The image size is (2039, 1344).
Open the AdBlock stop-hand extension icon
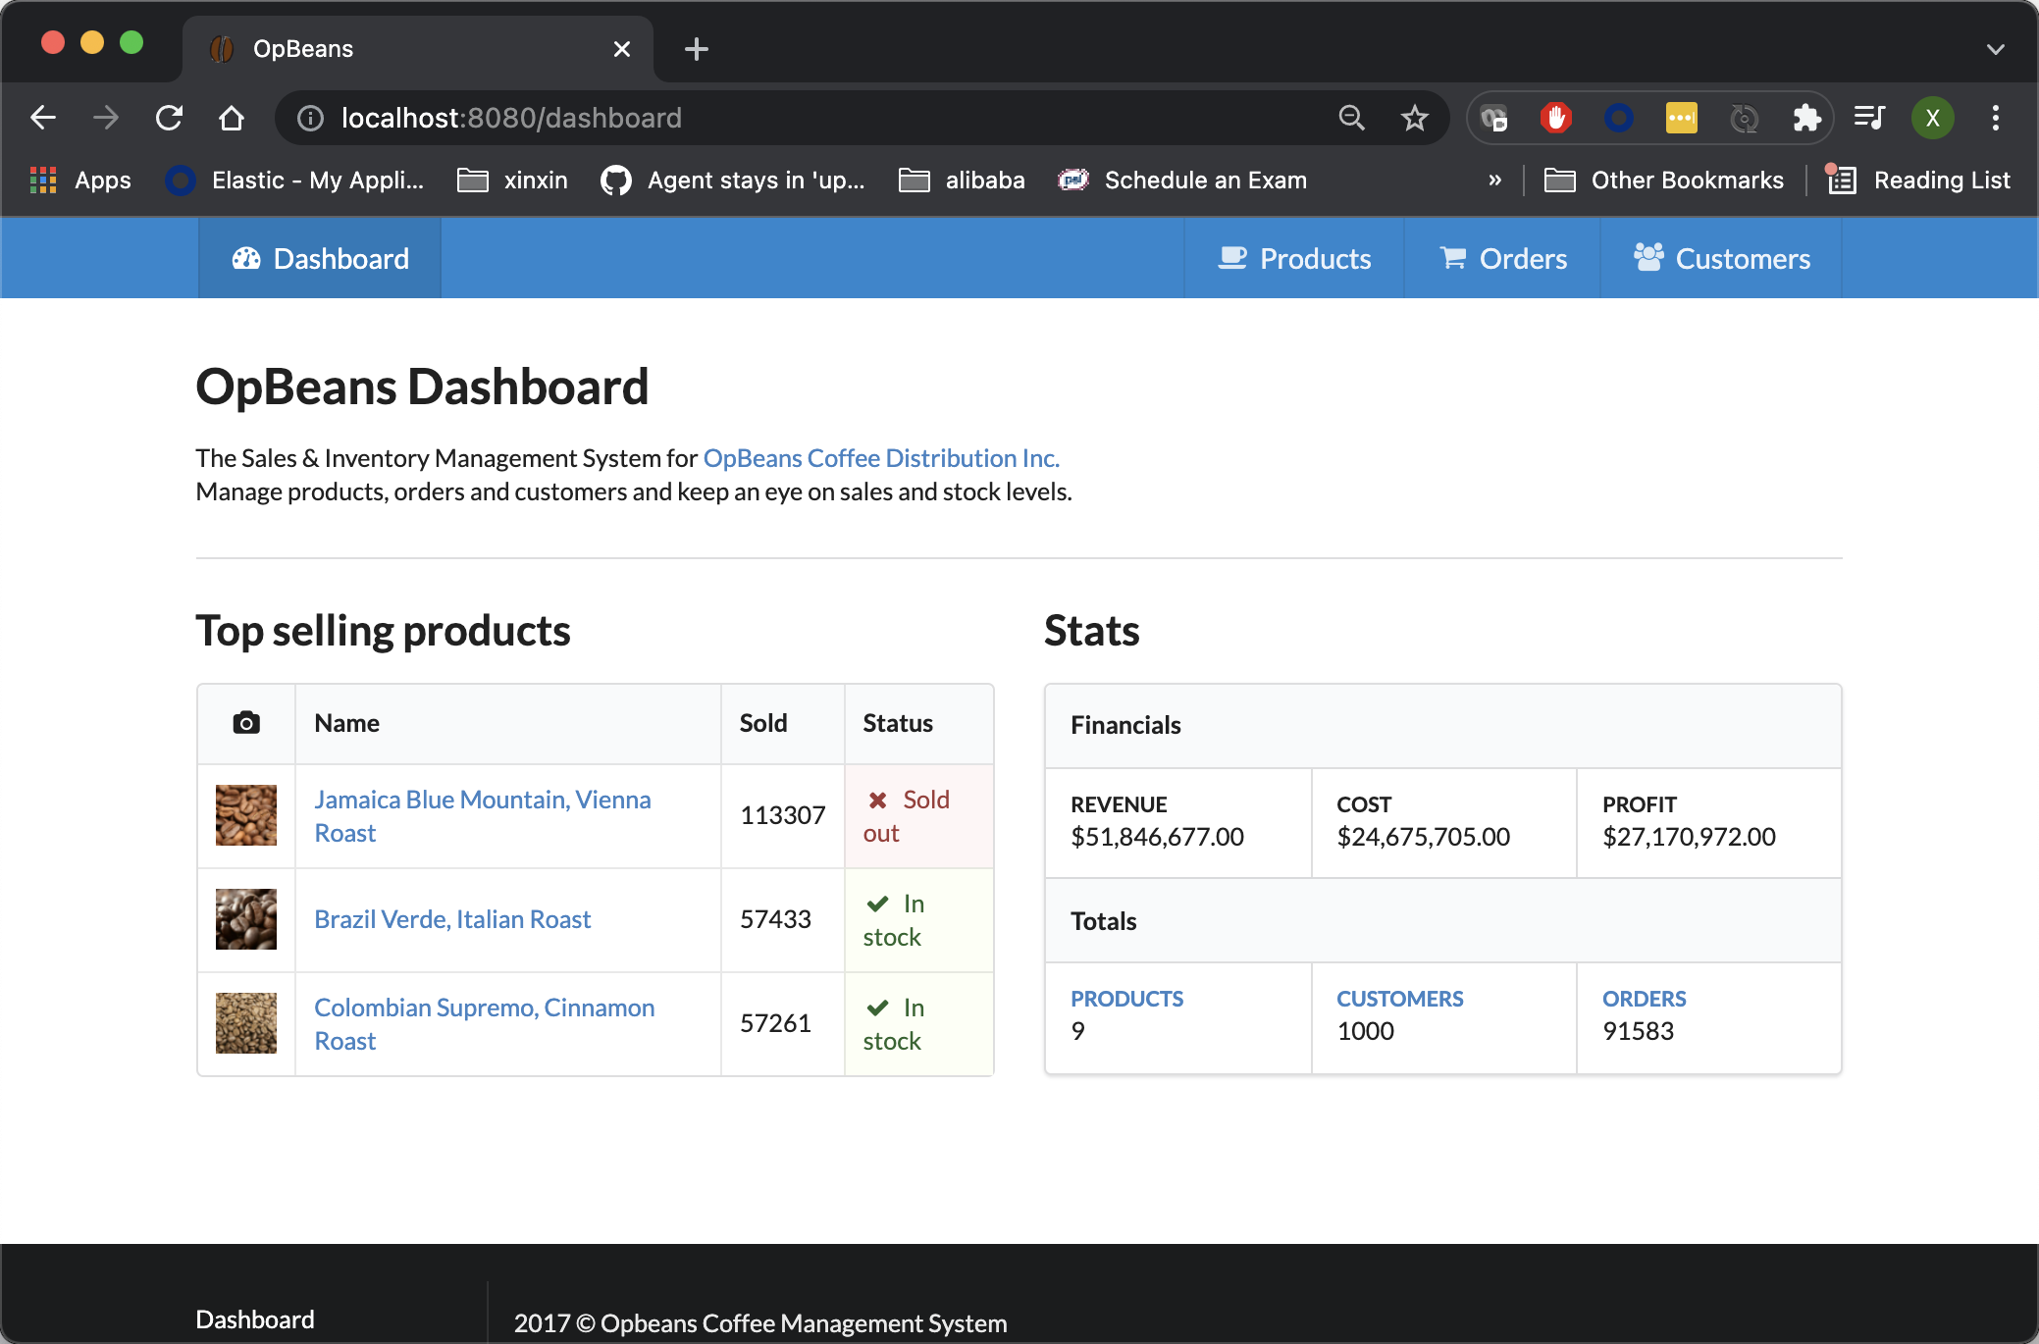click(x=1555, y=118)
